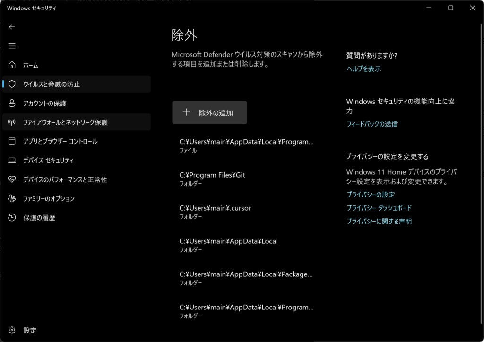Click the フィードバックの送信 link
The height and width of the screenshot is (342, 484).
pyautogui.click(x=372, y=124)
